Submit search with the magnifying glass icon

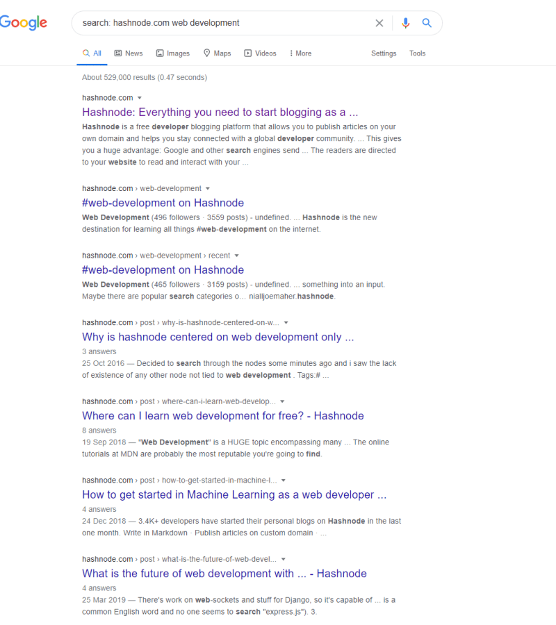pyautogui.click(x=427, y=23)
